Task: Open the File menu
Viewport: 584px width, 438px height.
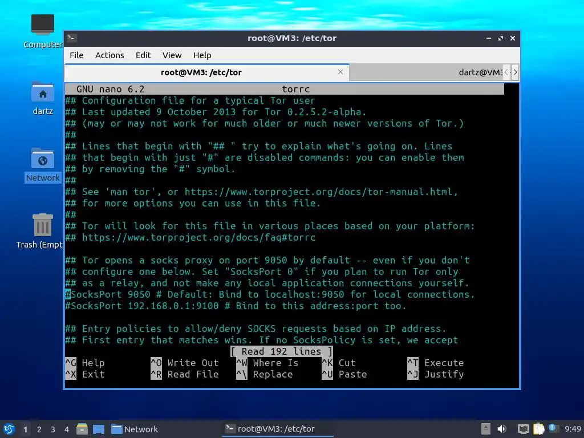Action: (x=76, y=55)
